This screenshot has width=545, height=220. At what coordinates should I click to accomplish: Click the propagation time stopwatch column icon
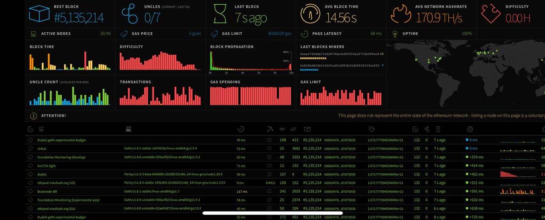tap(470, 129)
